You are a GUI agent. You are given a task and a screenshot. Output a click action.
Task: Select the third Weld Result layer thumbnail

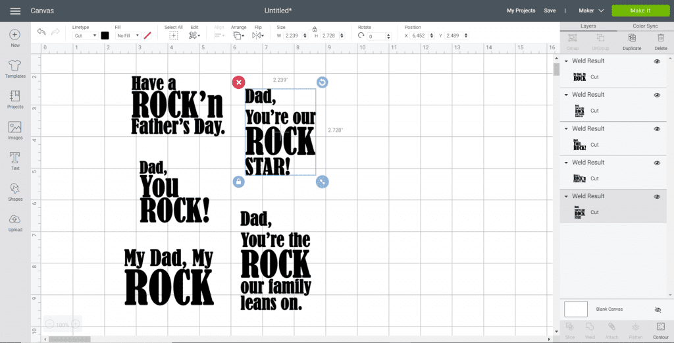pyautogui.click(x=579, y=145)
